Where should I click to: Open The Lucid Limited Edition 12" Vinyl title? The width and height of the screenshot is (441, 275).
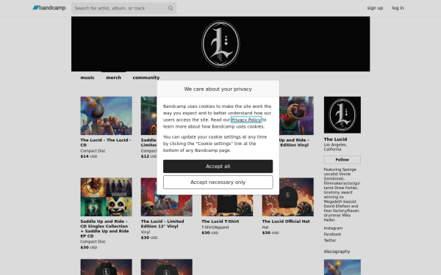pos(162,224)
